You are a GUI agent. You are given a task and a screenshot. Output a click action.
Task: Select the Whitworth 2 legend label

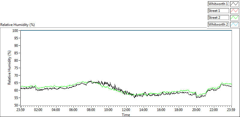tap(218, 24)
